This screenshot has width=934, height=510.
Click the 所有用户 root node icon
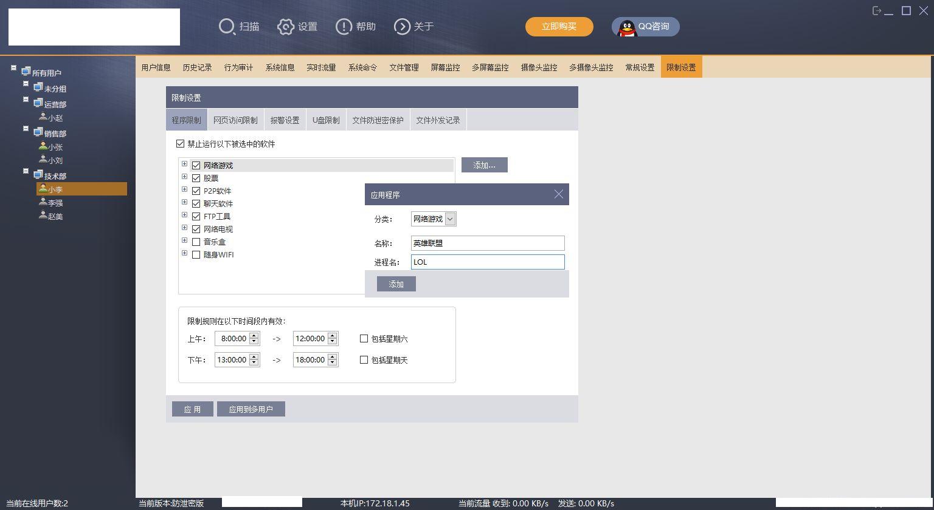25,72
